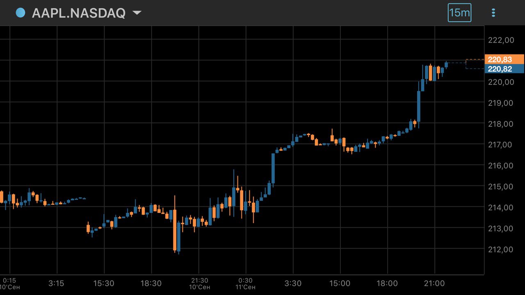Click the 218,00 price axis label
Image resolution: width=525 pixels, height=295 pixels.
(501, 124)
